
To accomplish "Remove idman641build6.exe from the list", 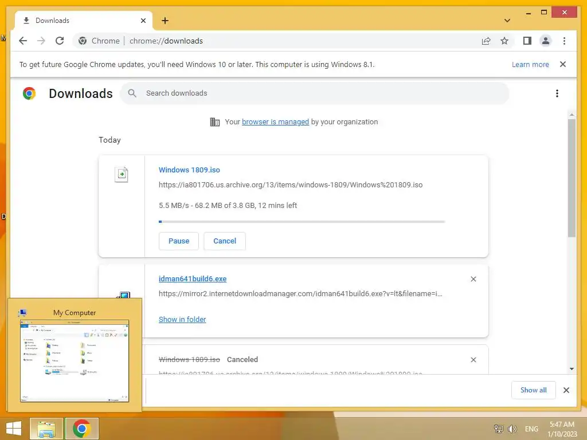I will pyautogui.click(x=473, y=279).
